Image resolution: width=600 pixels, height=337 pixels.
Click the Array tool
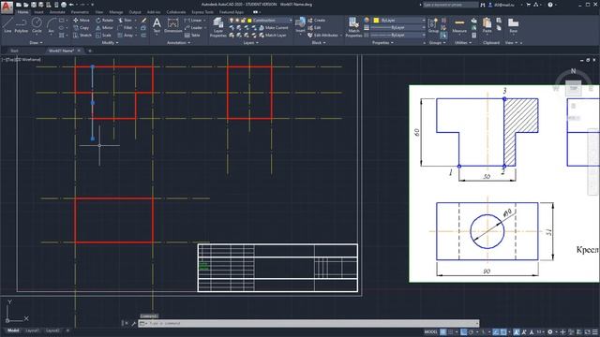[126, 36]
